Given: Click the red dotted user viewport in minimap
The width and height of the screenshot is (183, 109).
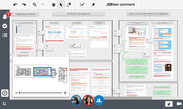Looking at the screenshot, I should (65, 69).
